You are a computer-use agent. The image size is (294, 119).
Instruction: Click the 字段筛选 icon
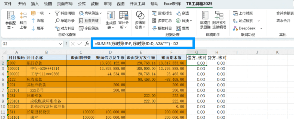point(81,28)
